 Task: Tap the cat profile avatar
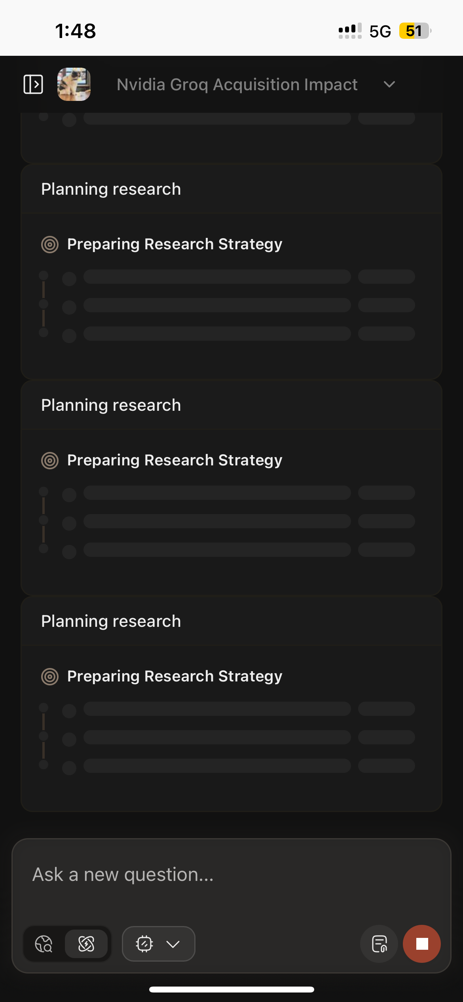[x=74, y=84]
